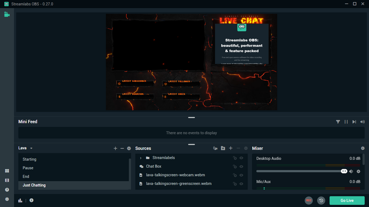The image size is (369, 207).
Task: Open scene settings gear icon
Action: pyautogui.click(x=129, y=148)
